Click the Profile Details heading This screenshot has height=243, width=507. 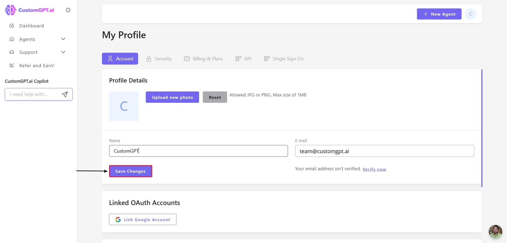pos(128,80)
